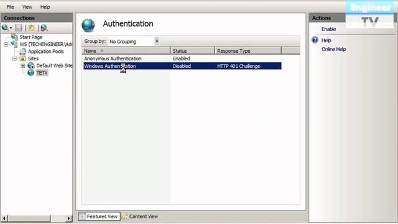Click the Authentication globe icon
Image resolution: width=398 pixels, height=224 pixels.
click(88, 26)
